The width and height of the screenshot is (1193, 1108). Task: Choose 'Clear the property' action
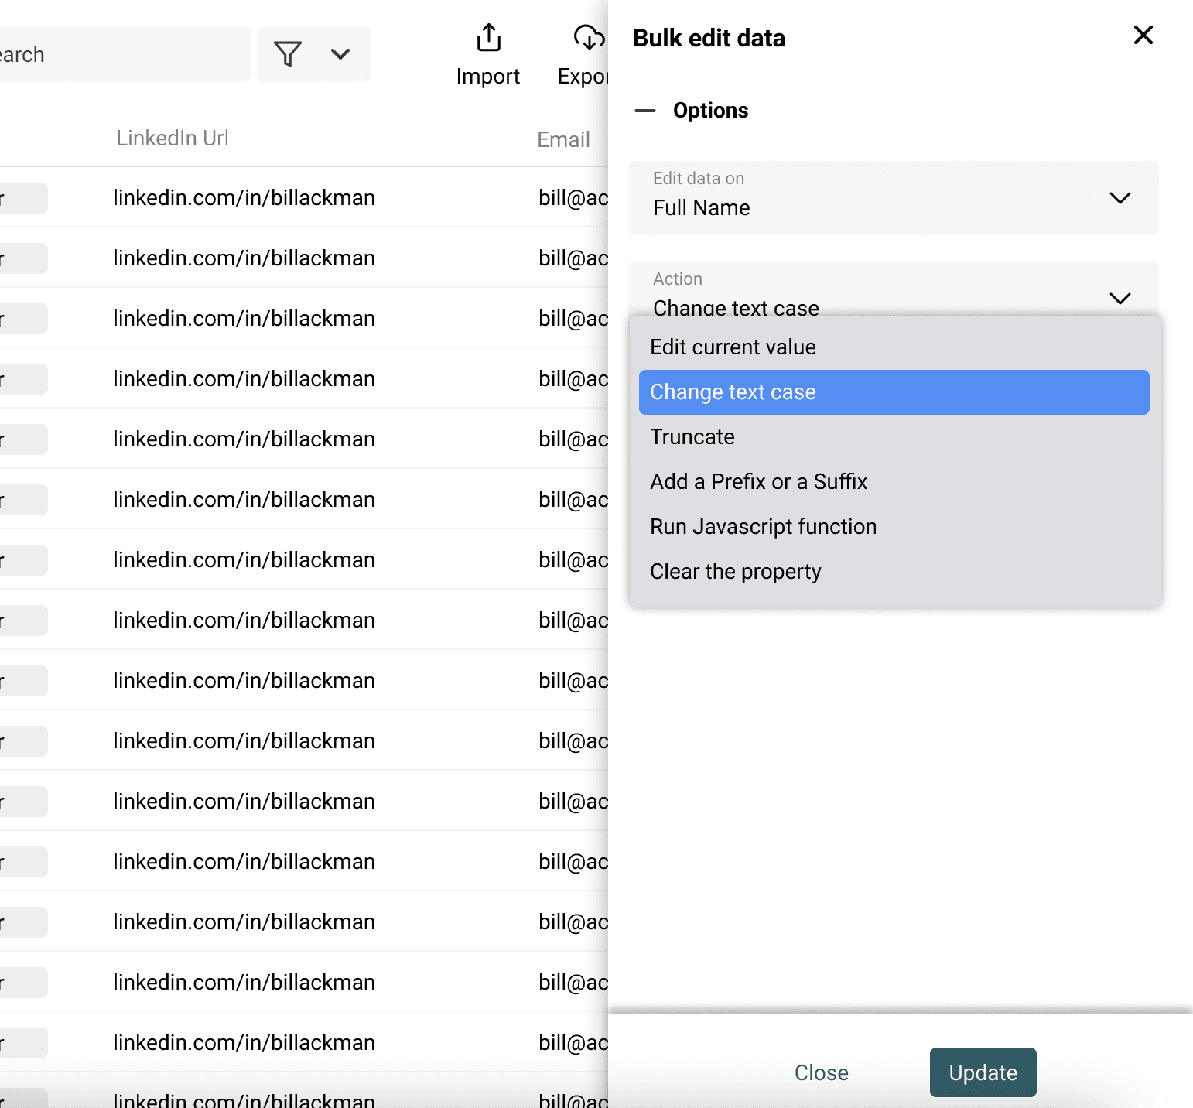(x=735, y=572)
